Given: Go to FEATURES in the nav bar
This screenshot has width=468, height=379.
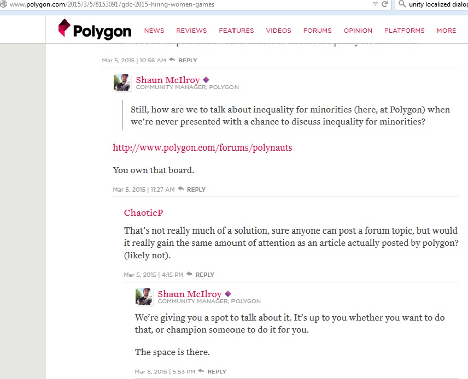Looking at the screenshot, I should point(236,31).
